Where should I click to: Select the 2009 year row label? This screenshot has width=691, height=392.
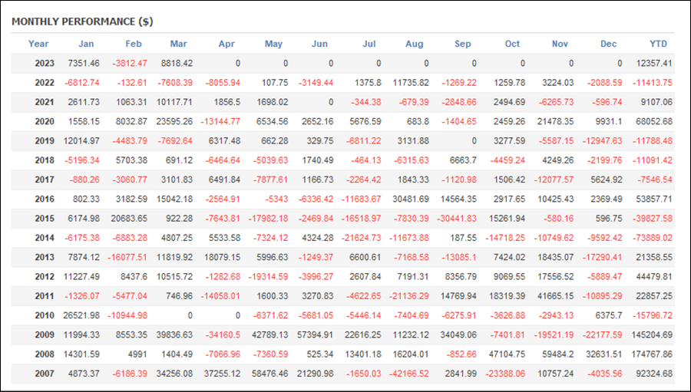click(45, 334)
